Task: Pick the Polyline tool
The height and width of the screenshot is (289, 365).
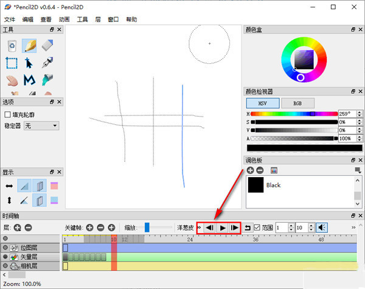Action: (x=29, y=80)
